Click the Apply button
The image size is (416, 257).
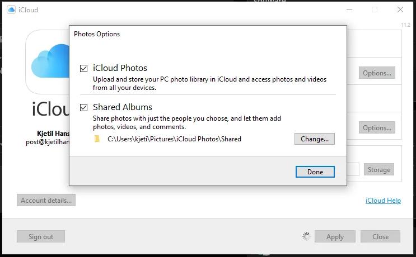[x=335, y=236]
